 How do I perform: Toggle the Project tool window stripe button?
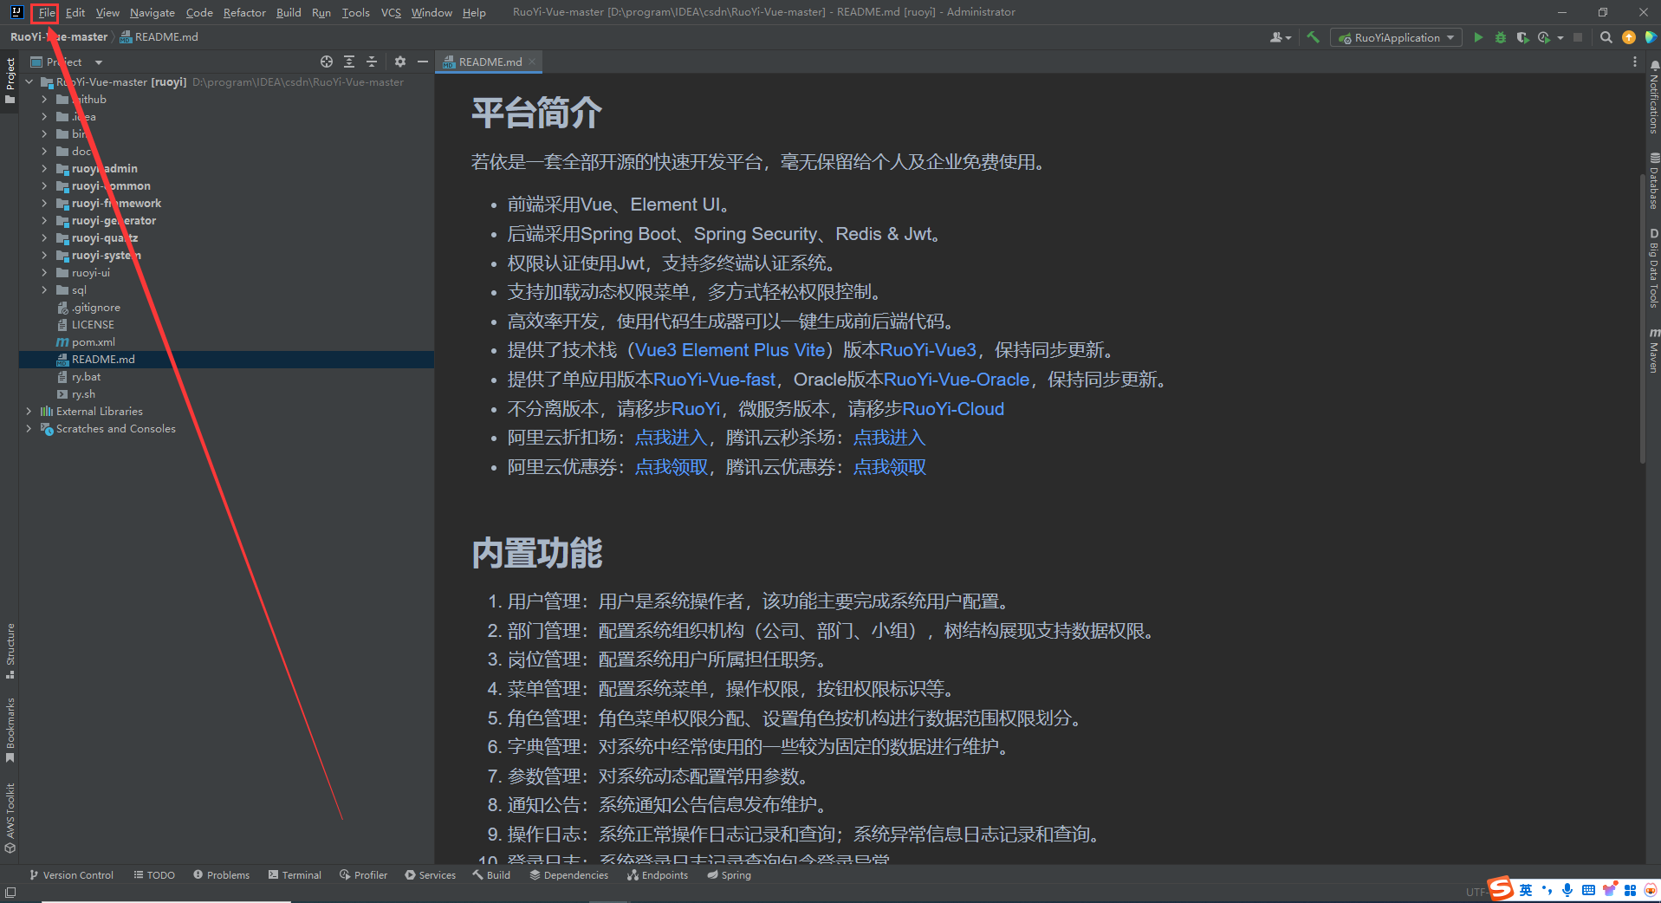[10, 81]
